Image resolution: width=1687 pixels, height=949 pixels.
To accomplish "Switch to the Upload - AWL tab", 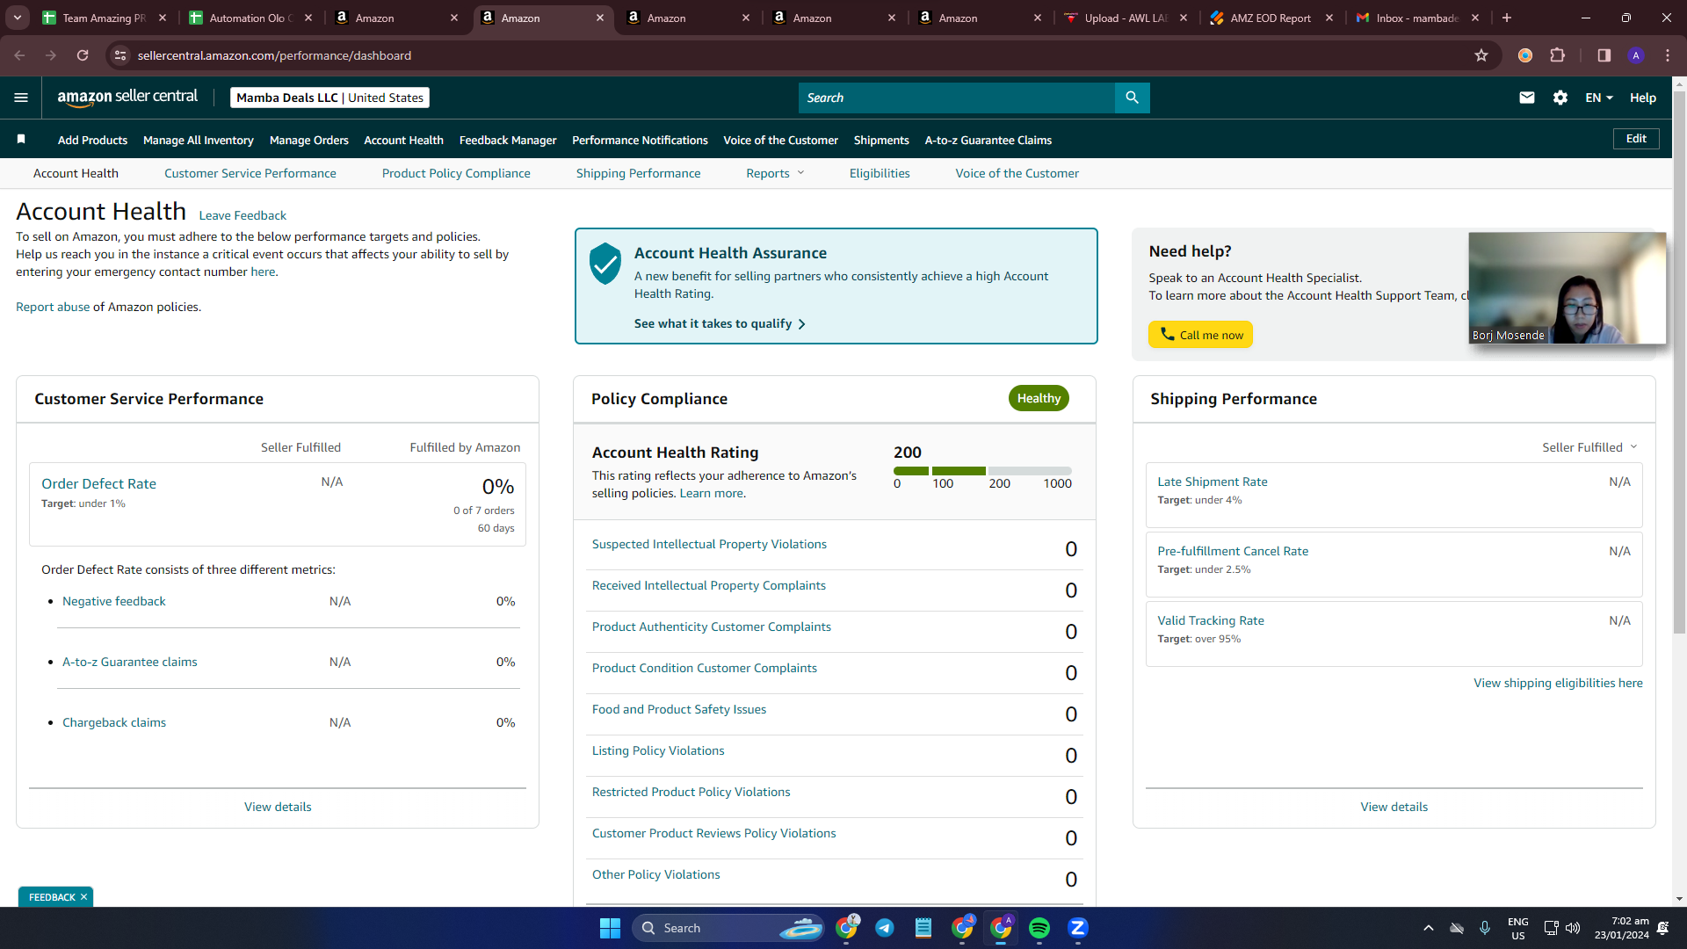I will (x=1126, y=18).
